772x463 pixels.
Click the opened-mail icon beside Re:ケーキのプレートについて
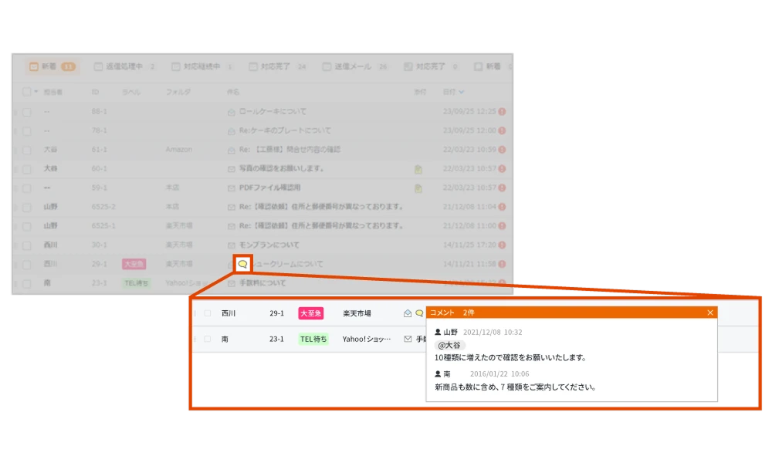point(232,131)
